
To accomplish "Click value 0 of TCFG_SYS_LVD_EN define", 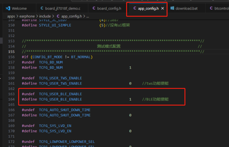I will [x=130, y=131].
